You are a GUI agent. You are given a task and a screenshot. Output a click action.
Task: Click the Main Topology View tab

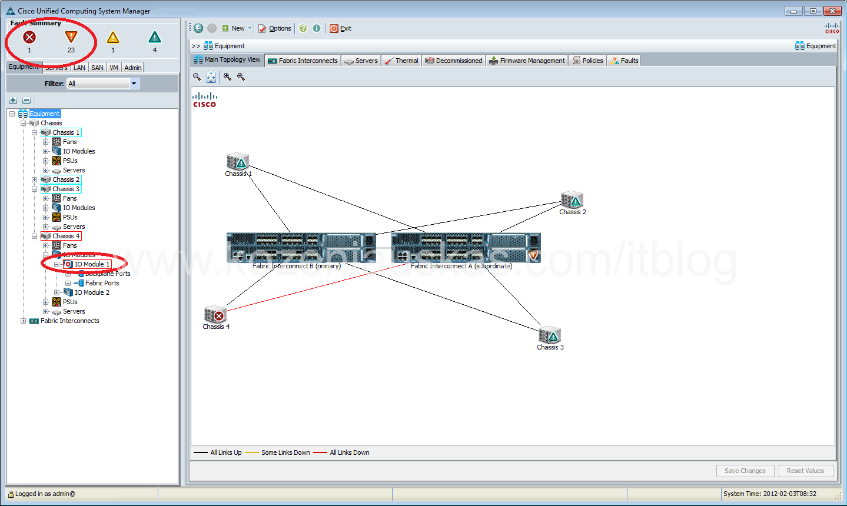(227, 60)
